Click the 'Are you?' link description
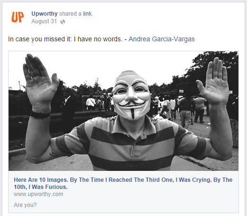 point(25,205)
